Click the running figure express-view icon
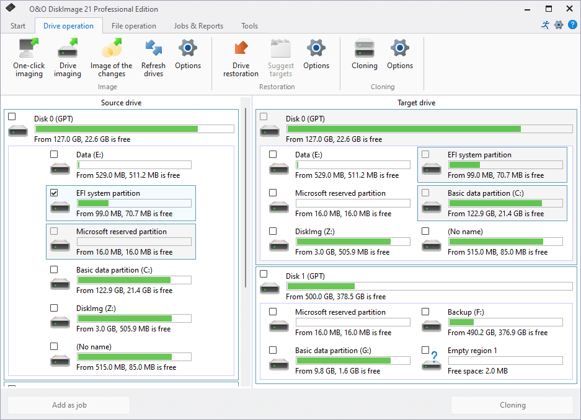This screenshot has width=581, height=420. coord(545,25)
